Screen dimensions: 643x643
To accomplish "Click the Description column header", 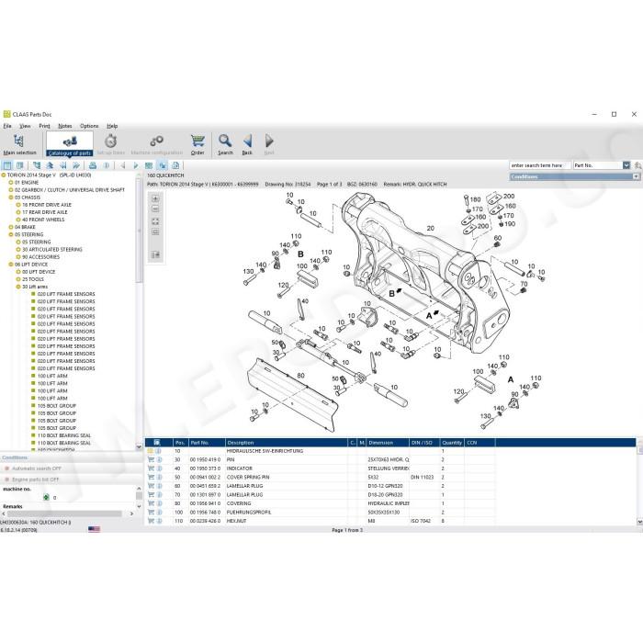I will point(287,443).
